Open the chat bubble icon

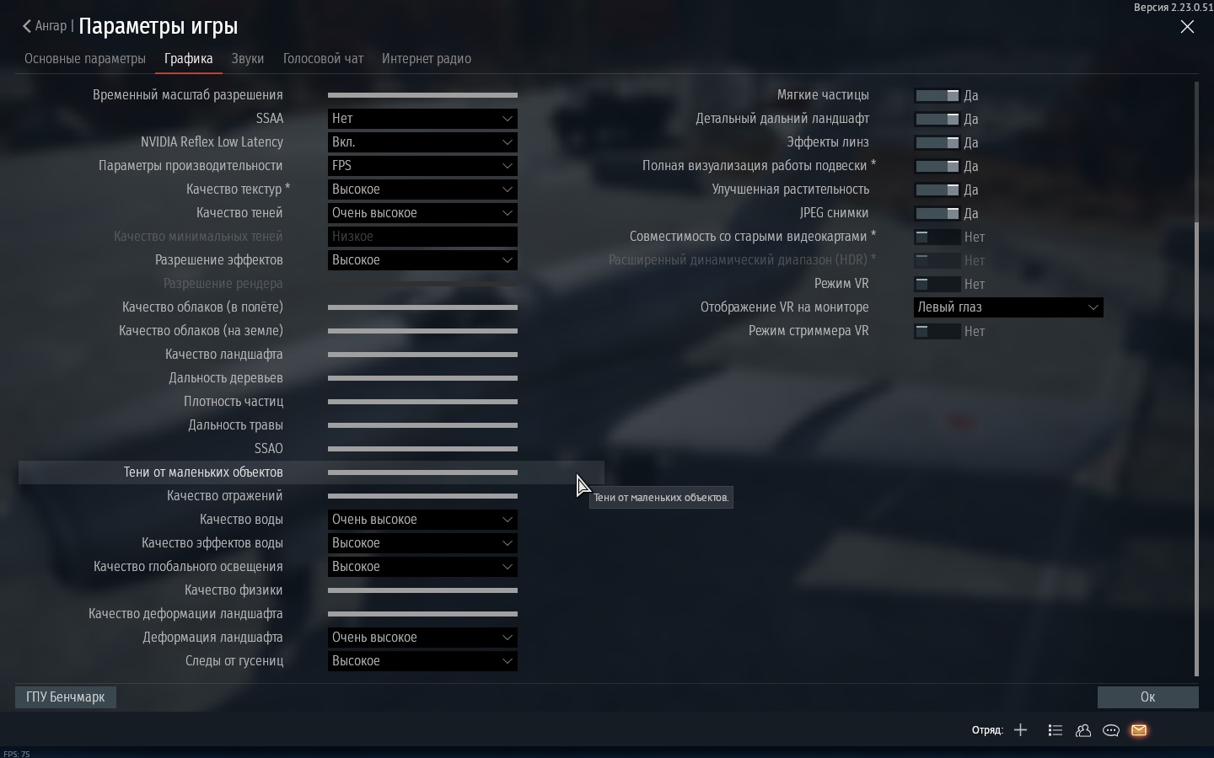1111,730
